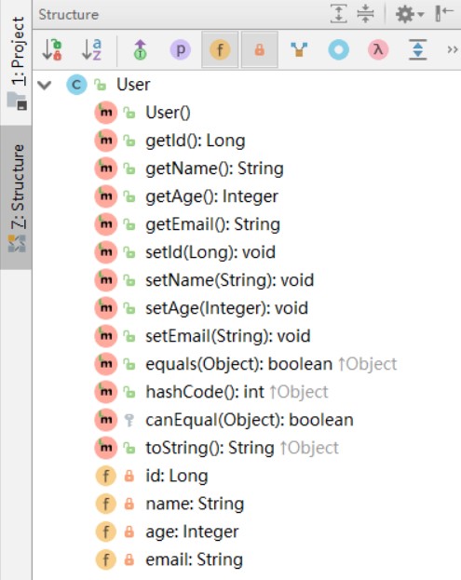Switch to the Project tab
461x580 pixels.
point(17,62)
